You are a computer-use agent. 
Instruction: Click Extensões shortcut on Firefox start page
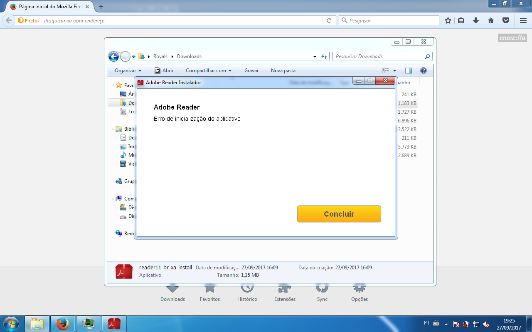(285, 293)
